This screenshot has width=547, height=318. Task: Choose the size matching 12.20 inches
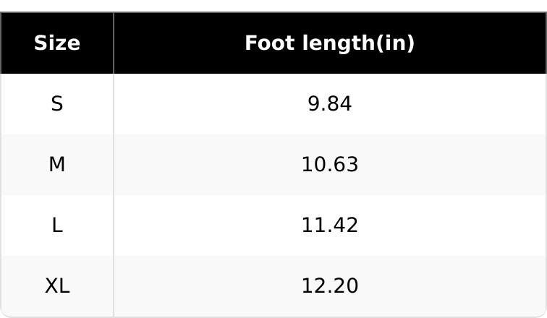pos(57,286)
